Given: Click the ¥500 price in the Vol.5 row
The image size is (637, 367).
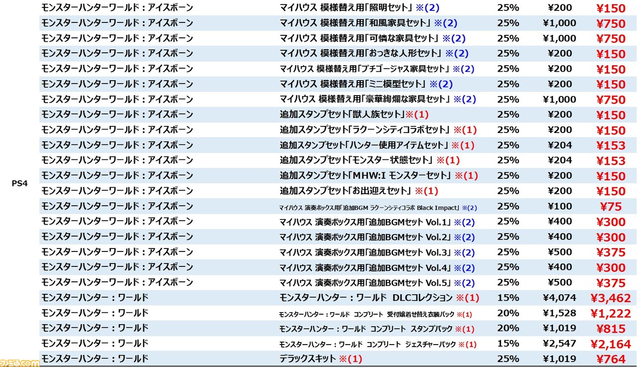Looking at the screenshot, I should 560,282.
